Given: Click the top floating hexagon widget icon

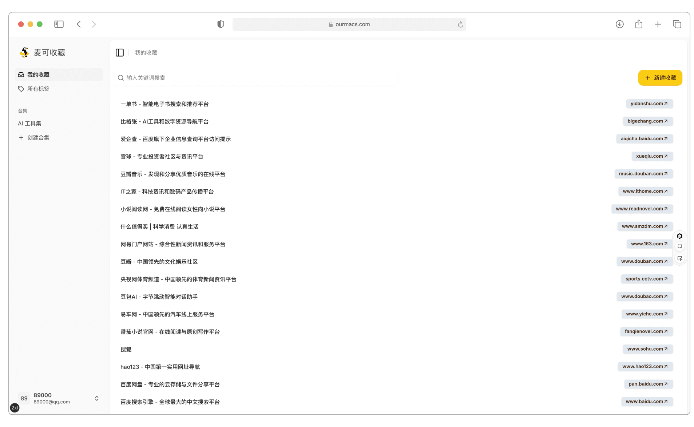Looking at the screenshot, I should click(x=679, y=236).
